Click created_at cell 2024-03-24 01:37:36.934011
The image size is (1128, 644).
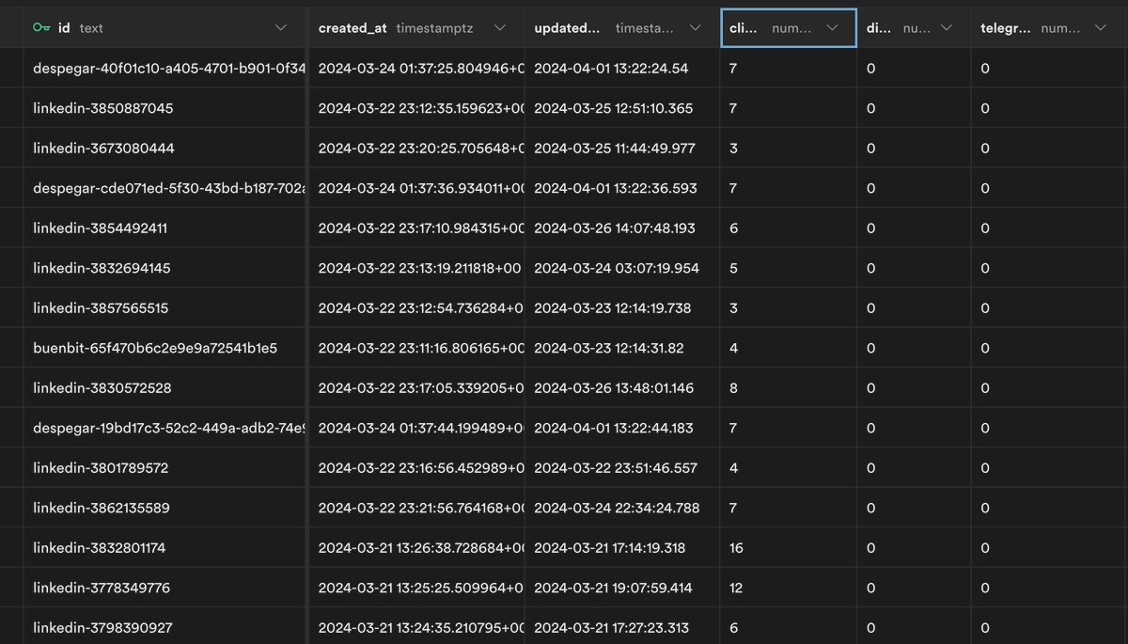[417, 188]
